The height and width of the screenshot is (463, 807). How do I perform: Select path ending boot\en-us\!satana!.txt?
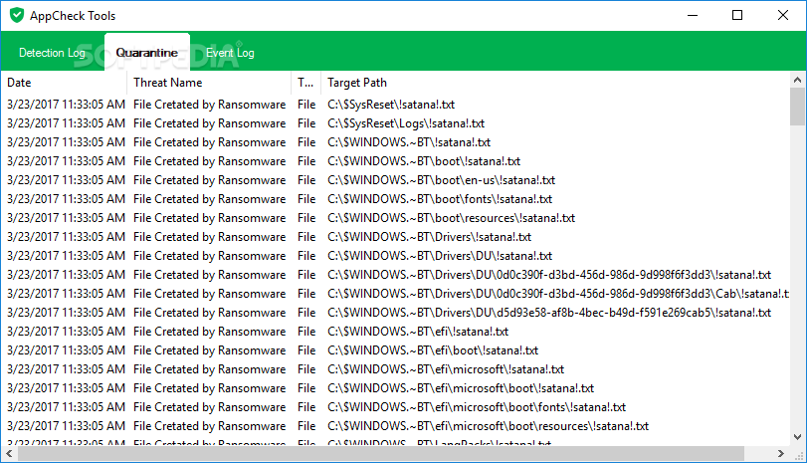tap(441, 180)
